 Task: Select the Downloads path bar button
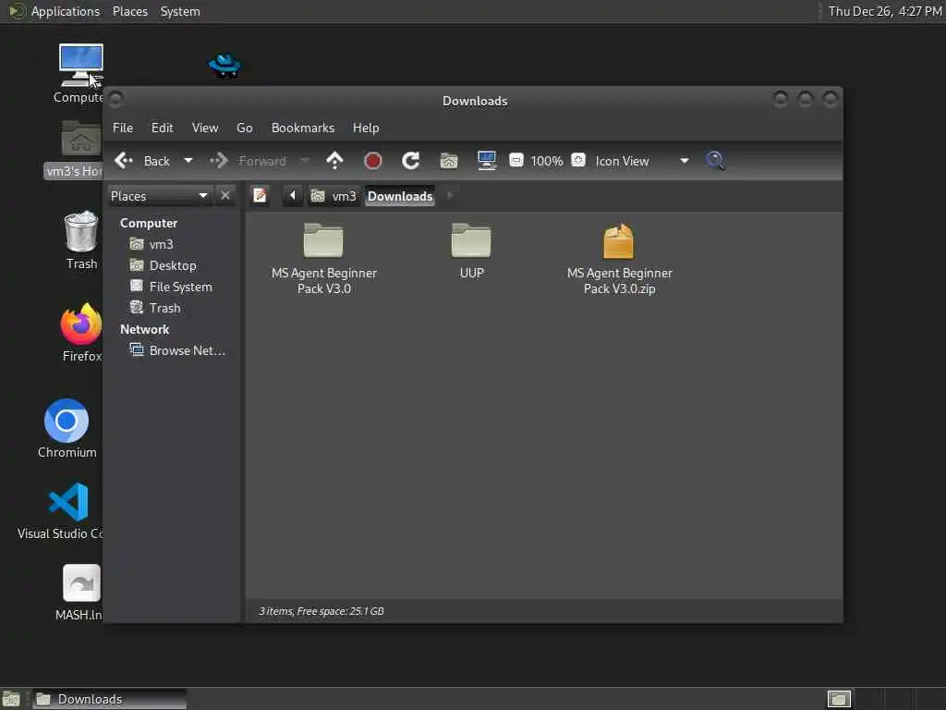click(x=400, y=196)
